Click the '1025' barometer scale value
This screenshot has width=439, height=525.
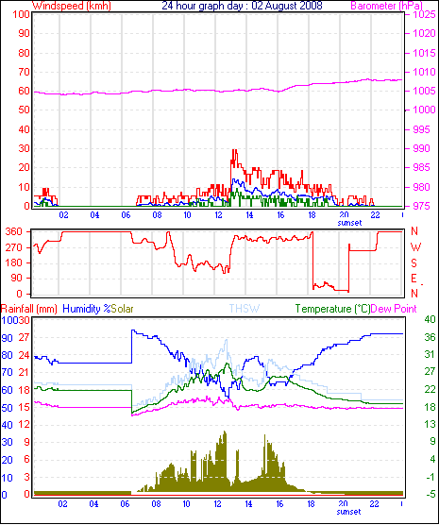tap(425, 14)
